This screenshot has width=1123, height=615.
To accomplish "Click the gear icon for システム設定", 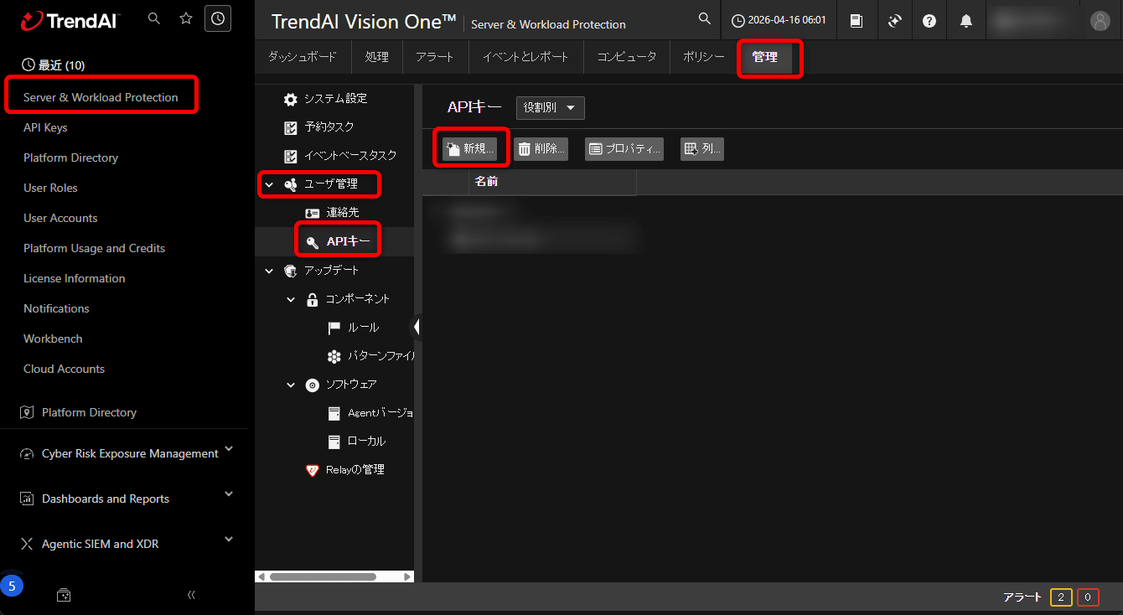I will click(290, 100).
